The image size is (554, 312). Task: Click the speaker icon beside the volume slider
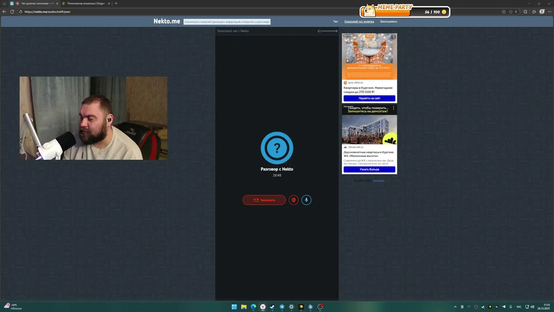point(319,31)
